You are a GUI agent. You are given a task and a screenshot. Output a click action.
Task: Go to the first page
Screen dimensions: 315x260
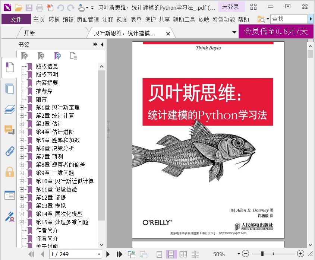(31, 254)
